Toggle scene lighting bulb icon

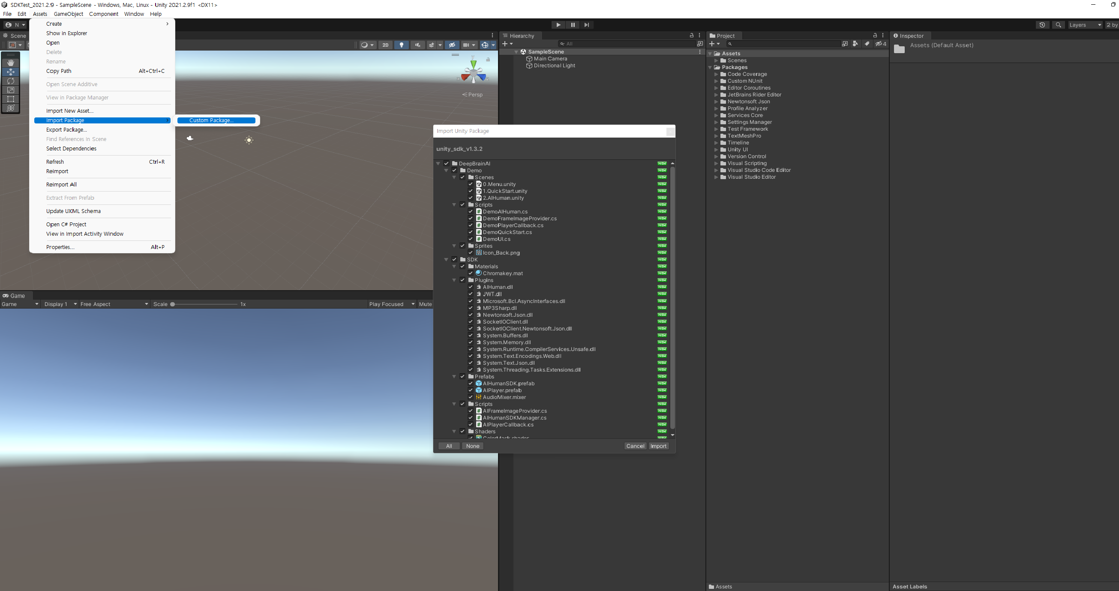[x=402, y=45]
